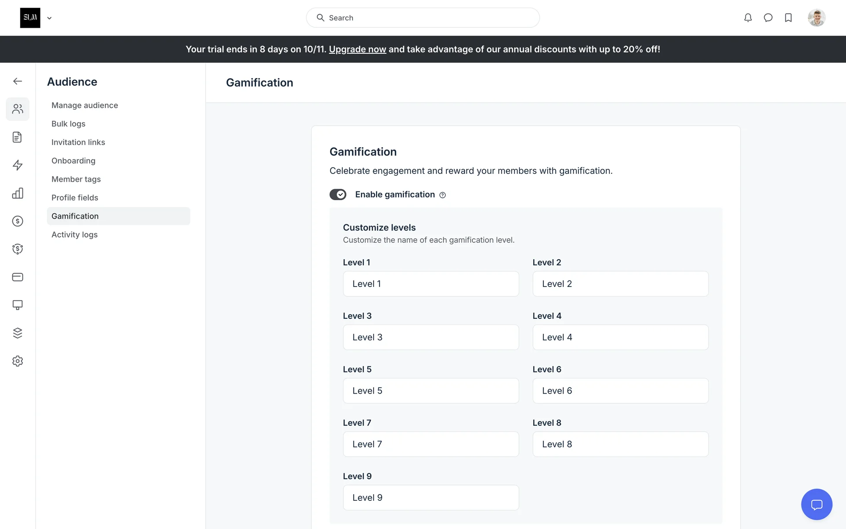Open the stacked layers icon in sidebar
846x529 pixels.
click(x=18, y=333)
